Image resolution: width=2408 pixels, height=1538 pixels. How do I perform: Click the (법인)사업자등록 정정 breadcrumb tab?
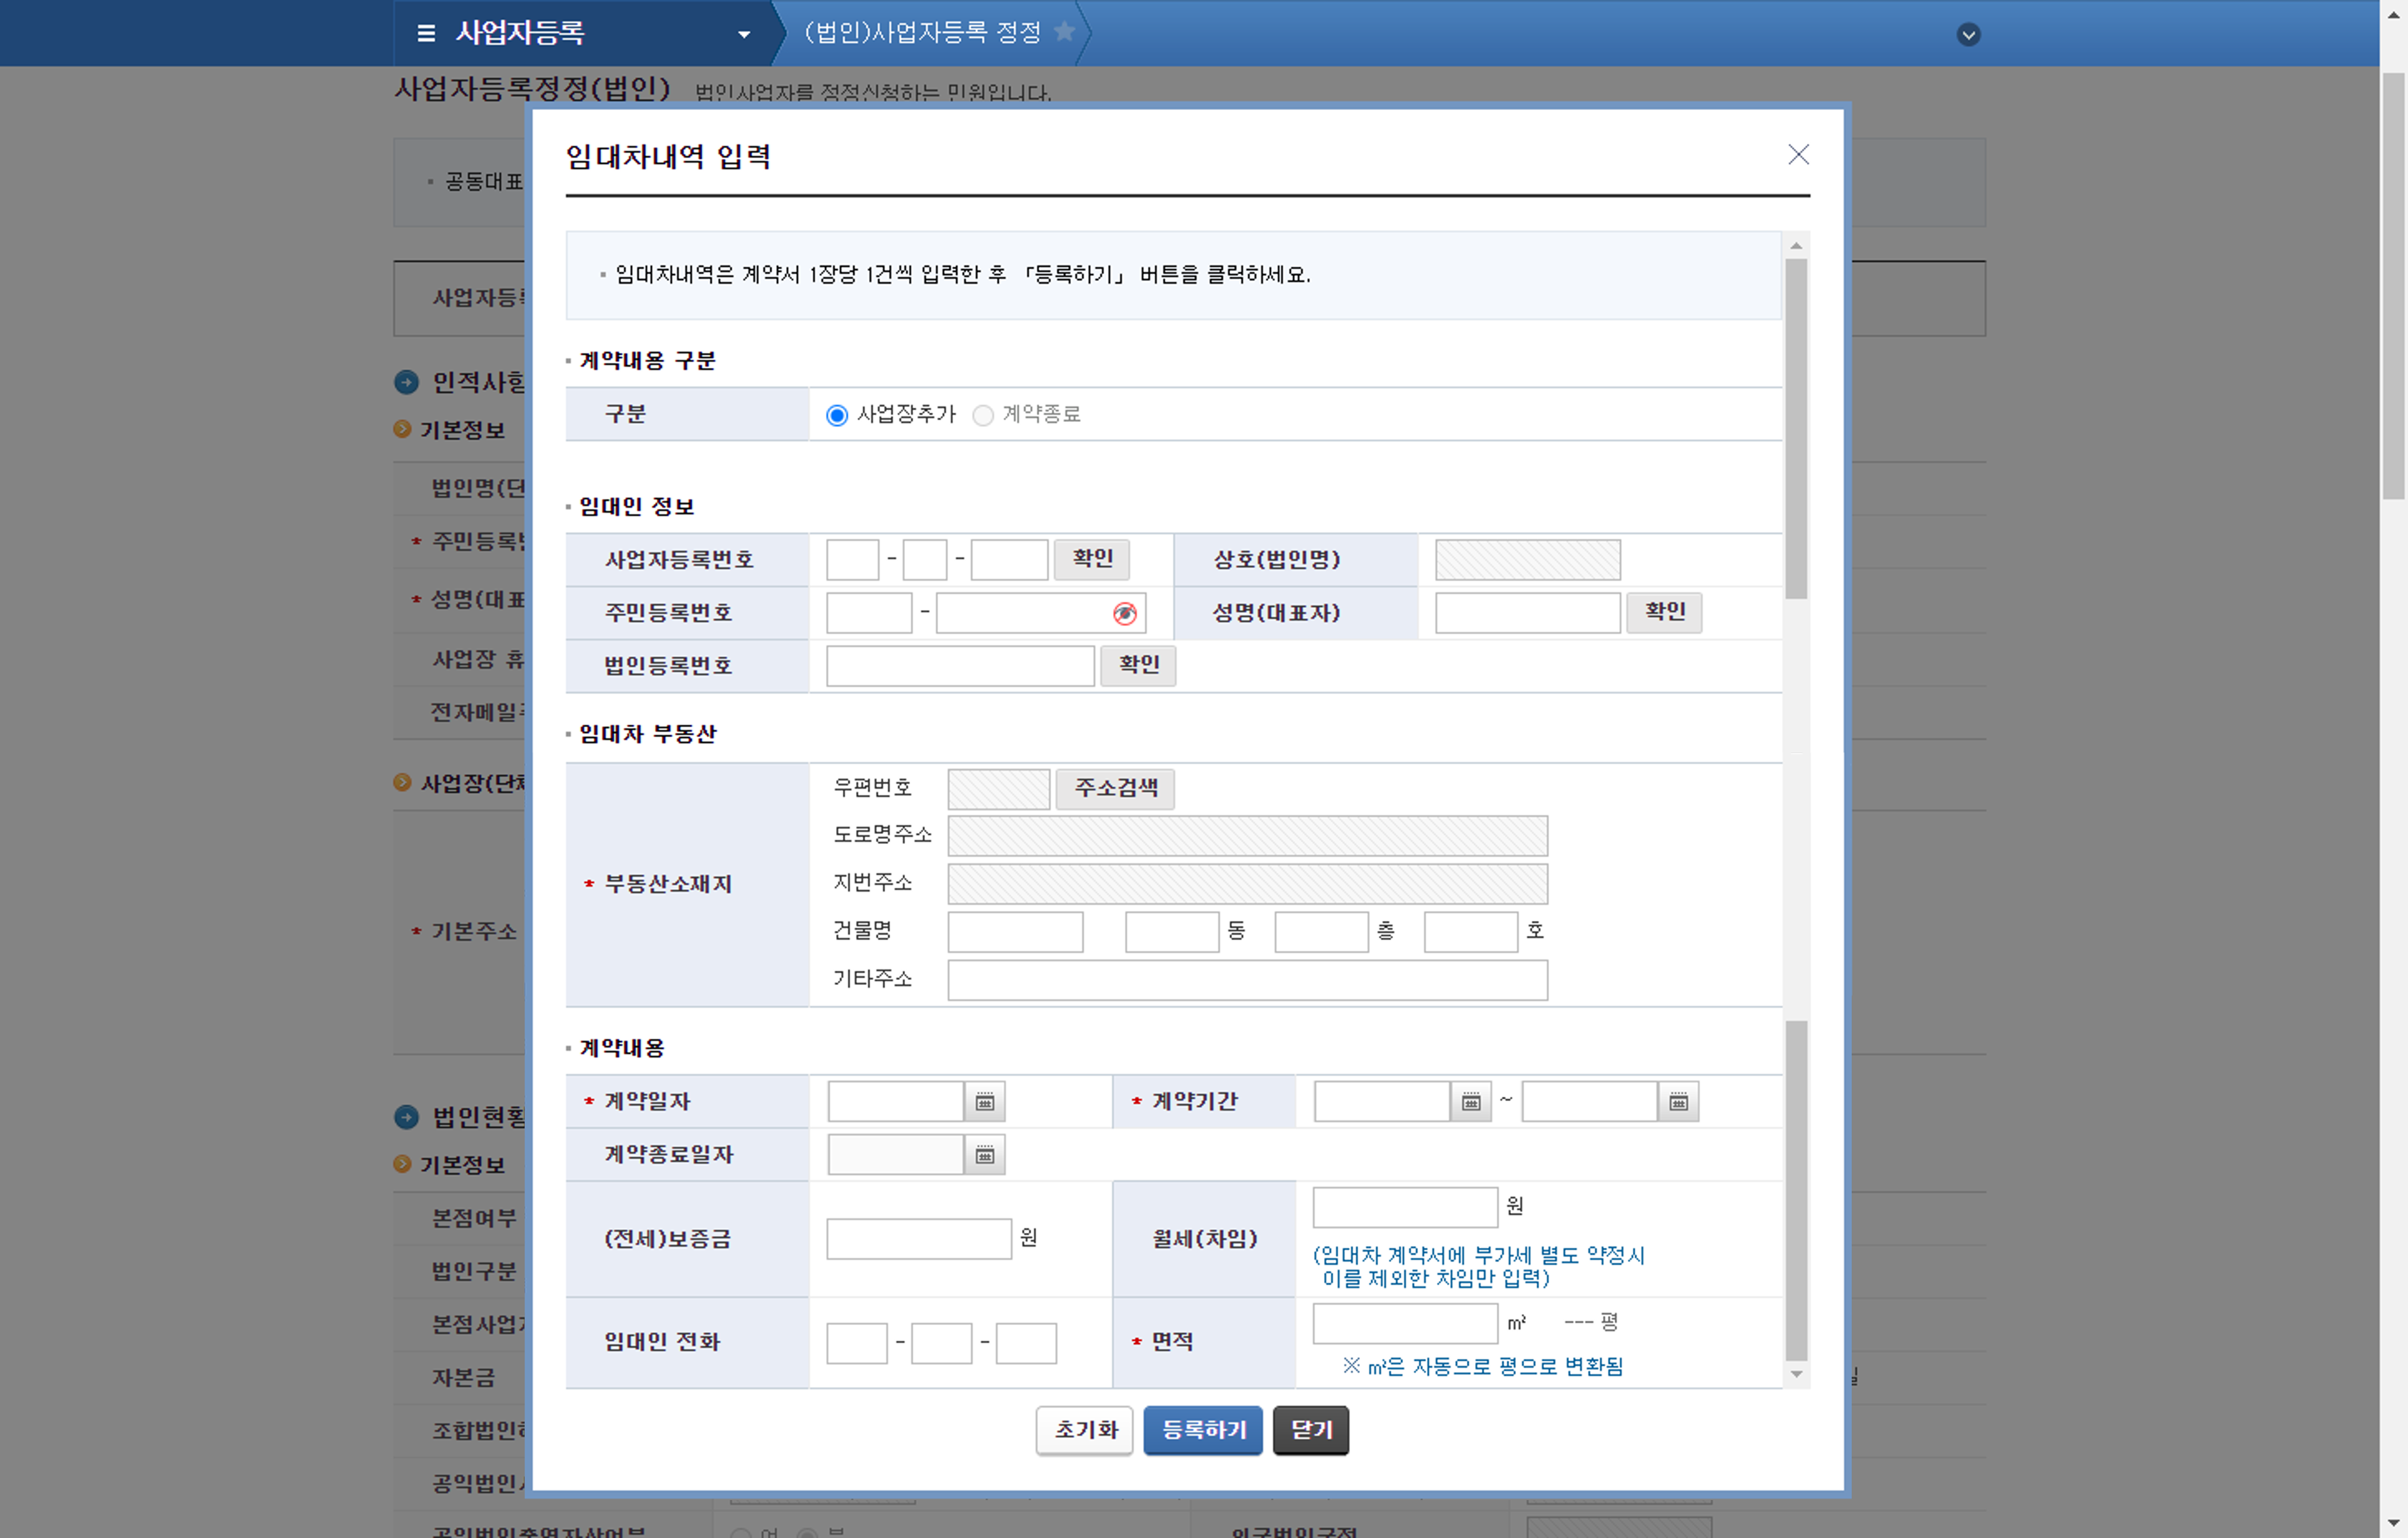[x=922, y=33]
